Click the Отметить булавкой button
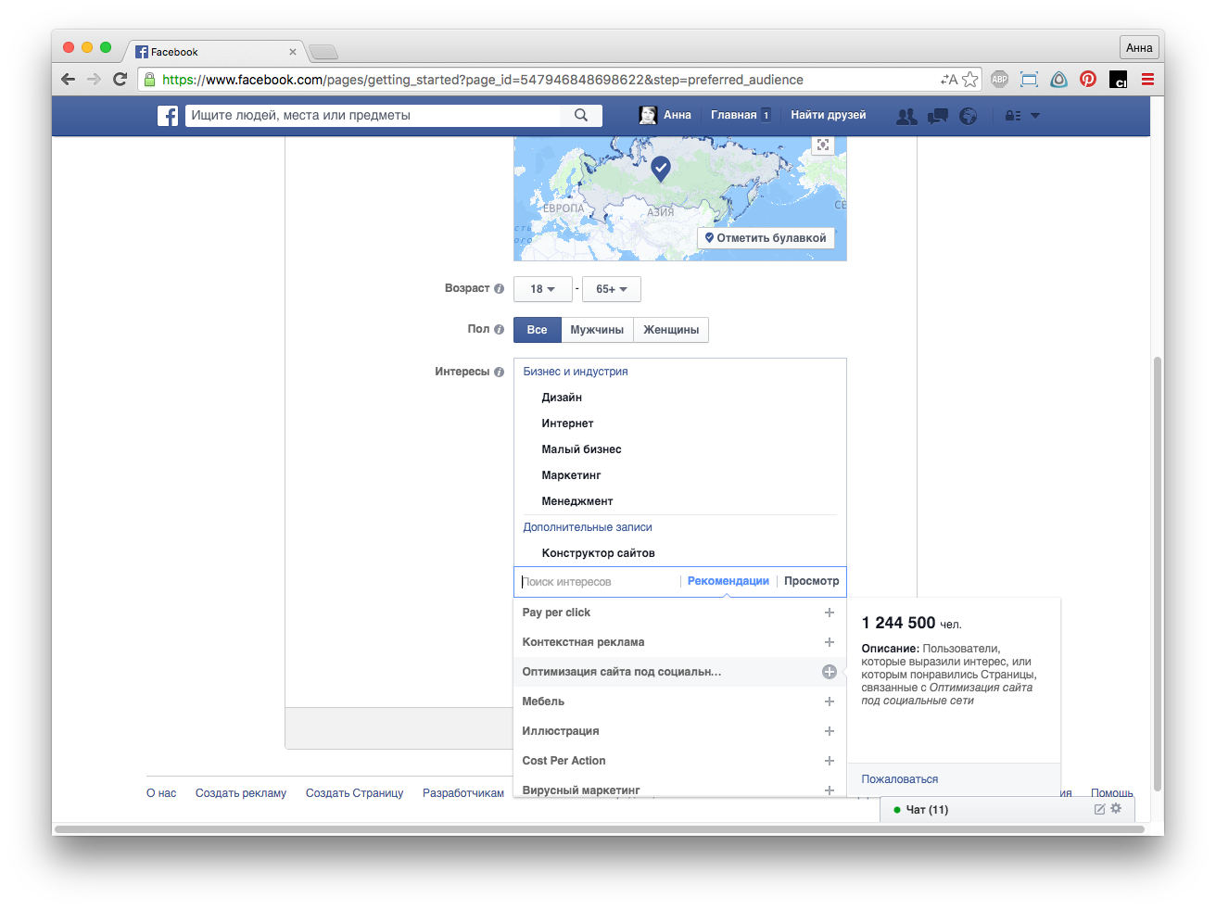Screen dimensions: 1216x910 766,238
